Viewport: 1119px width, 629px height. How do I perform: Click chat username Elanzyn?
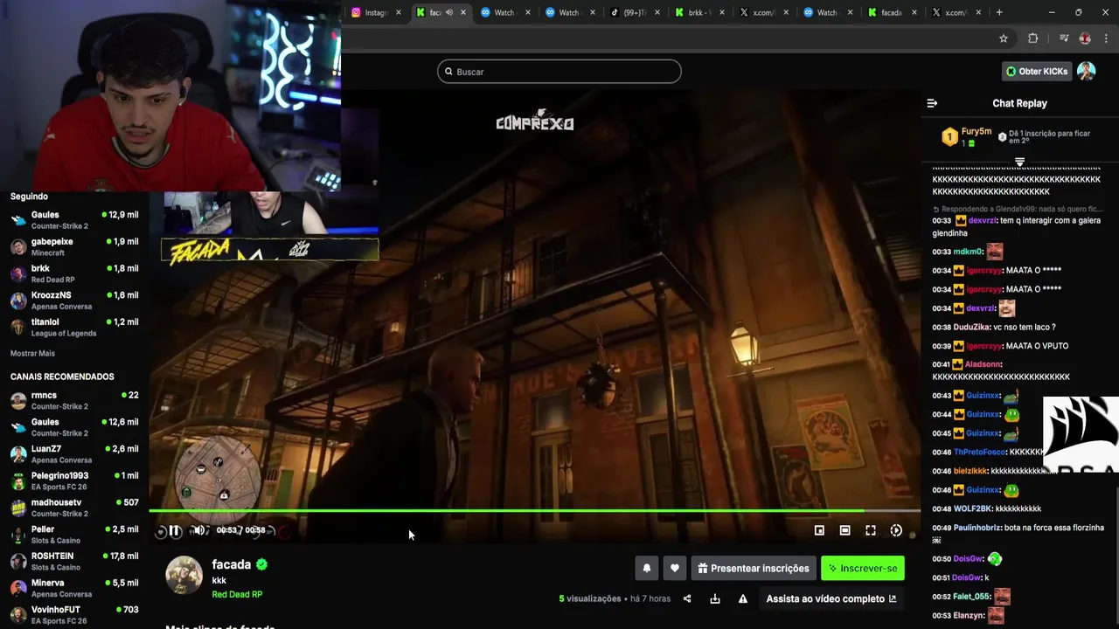(970, 615)
